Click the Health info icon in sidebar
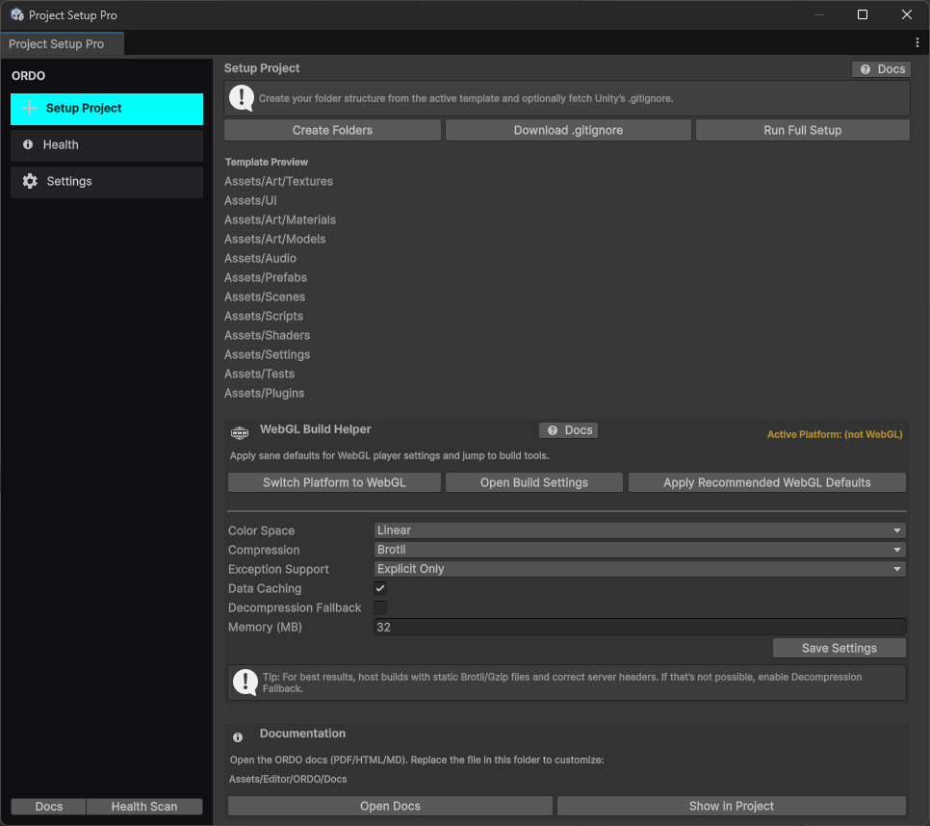930x826 pixels. pyautogui.click(x=28, y=144)
